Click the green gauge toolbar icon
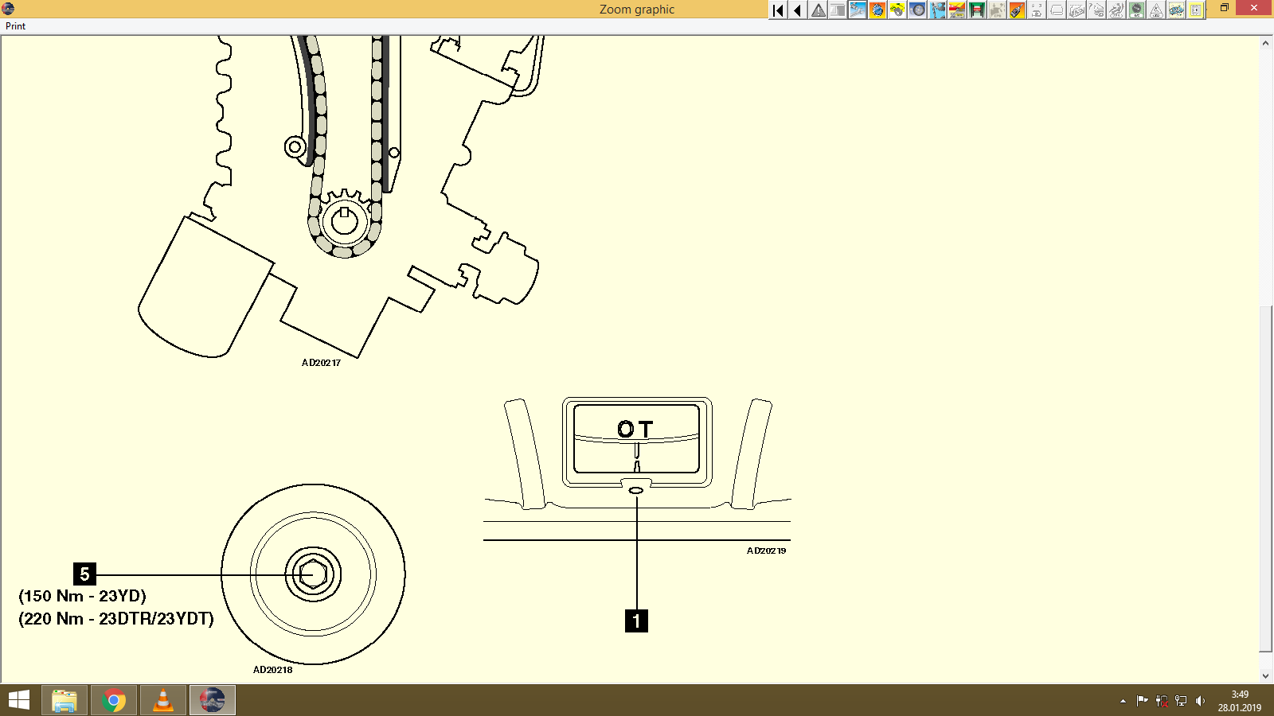 click(x=1135, y=10)
